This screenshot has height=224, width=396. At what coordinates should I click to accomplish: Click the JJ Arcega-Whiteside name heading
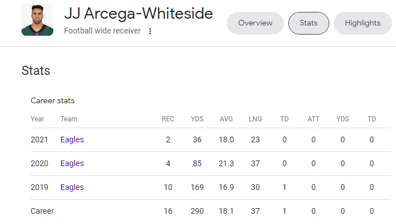pos(138,14)
